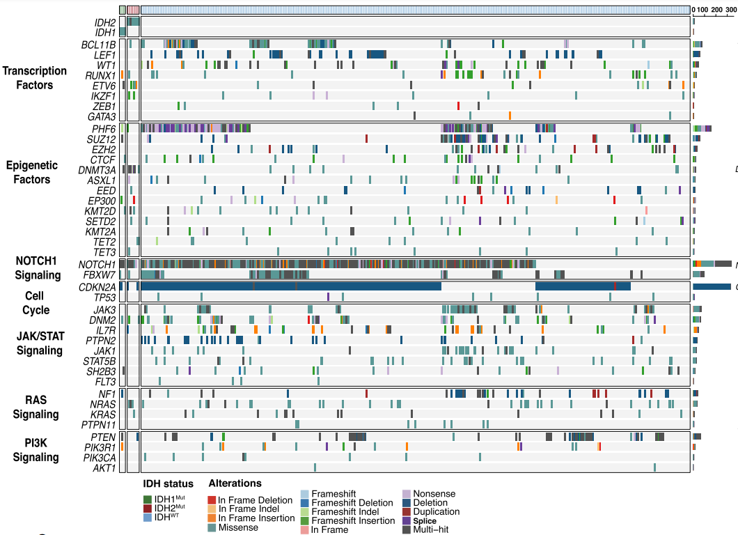Click the Duplication legend swatch
This screenshot has height=535, width=738.
pos(407,511)
